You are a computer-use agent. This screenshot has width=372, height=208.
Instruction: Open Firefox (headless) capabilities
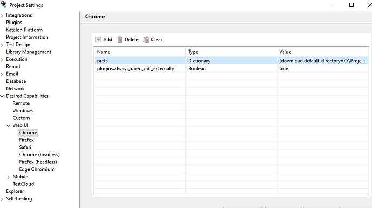(x=38, y=162)
